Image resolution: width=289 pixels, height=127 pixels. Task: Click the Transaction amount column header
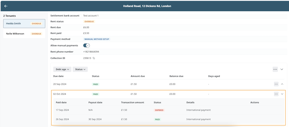[x=133, y=102]
